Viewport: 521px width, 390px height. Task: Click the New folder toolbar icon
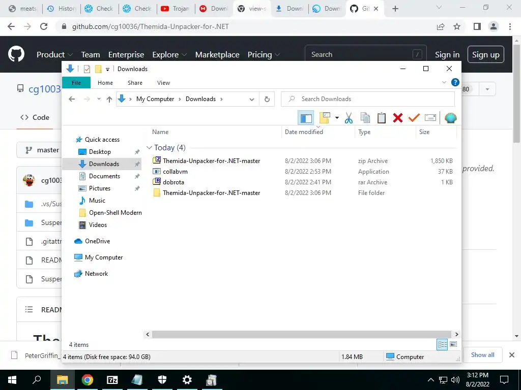[325, 118]
